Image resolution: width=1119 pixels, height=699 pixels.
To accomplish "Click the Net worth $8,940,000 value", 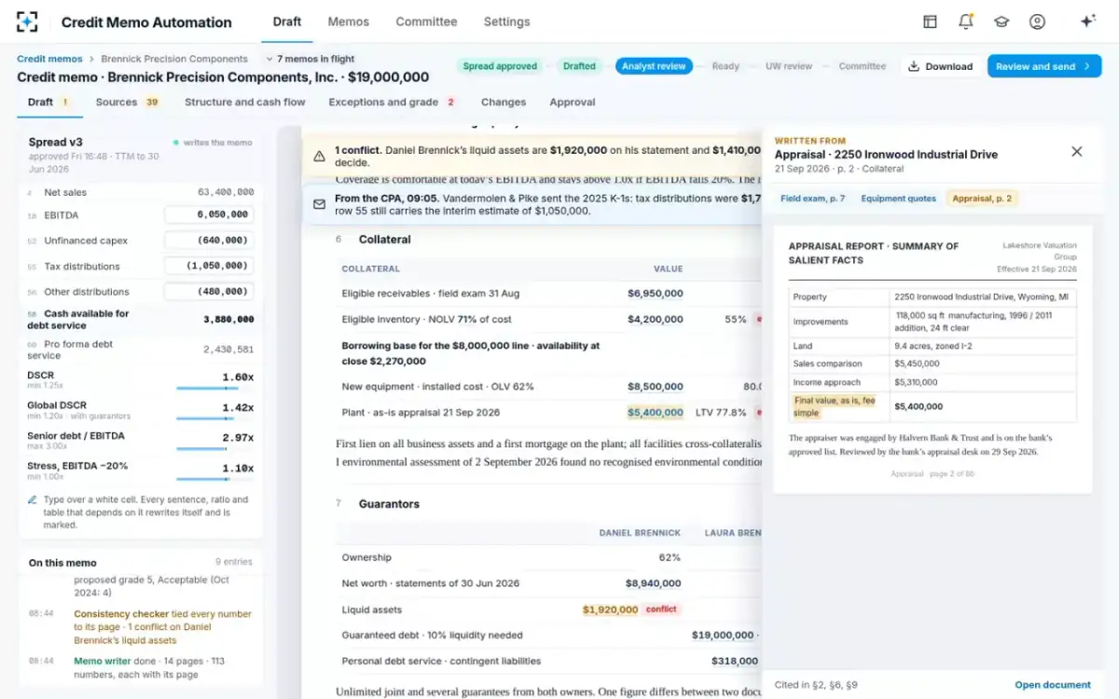I will [x=653, y=583].
